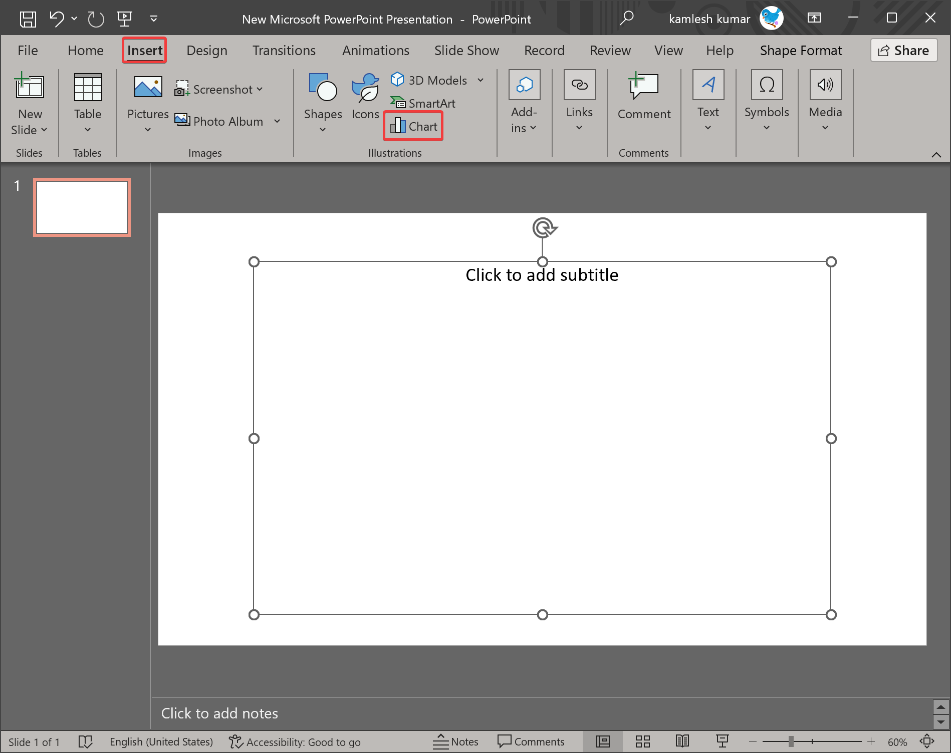Collapse the ribbon with the chevron
951x753 pixels.
[x=936, y=155]
